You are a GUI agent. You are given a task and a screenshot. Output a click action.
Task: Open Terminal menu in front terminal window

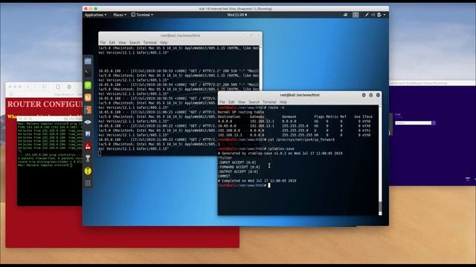click(x=269, y=102)
